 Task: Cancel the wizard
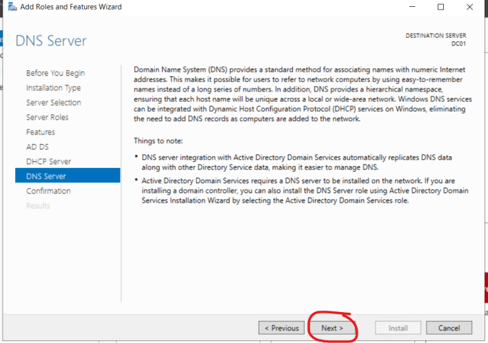coord(449,328)
